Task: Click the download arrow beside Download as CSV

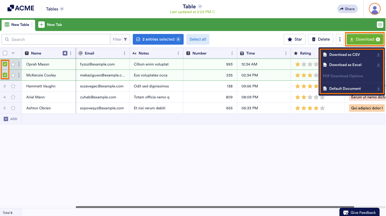Action: tap(379, 55)
